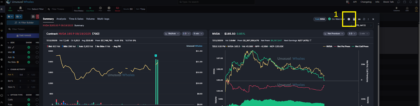Collapse the OPTION TYPE section

click(8, 95)
